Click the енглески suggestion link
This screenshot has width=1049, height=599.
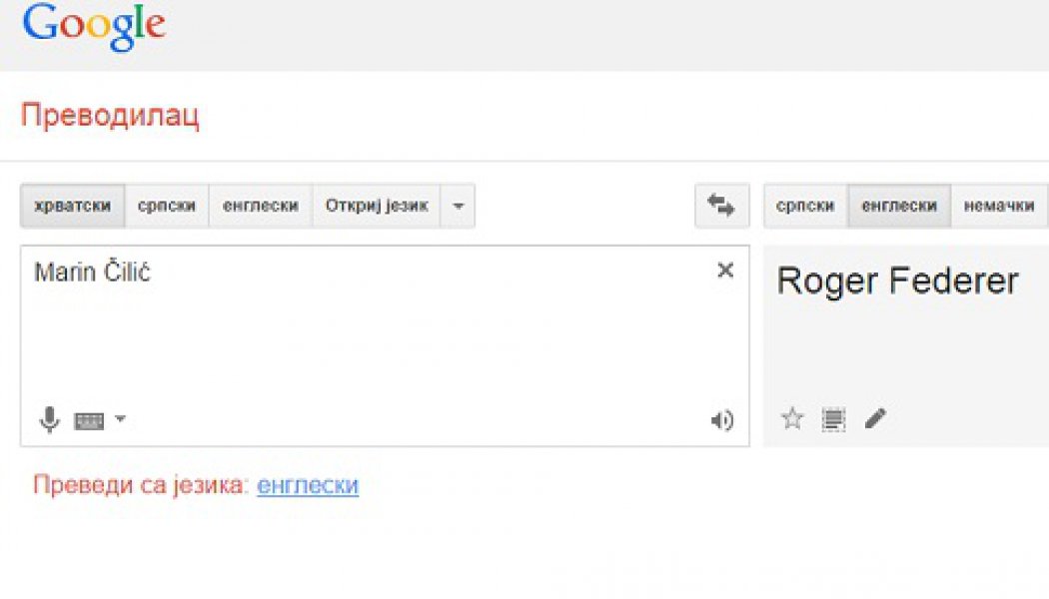(x=308, y=484)
